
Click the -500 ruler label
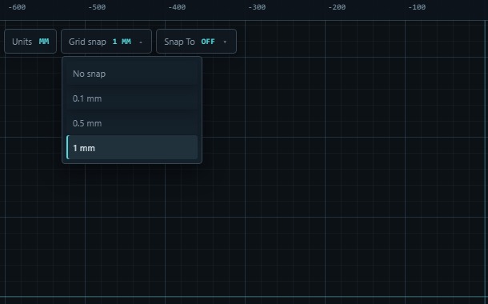click(x=97, y=7)
